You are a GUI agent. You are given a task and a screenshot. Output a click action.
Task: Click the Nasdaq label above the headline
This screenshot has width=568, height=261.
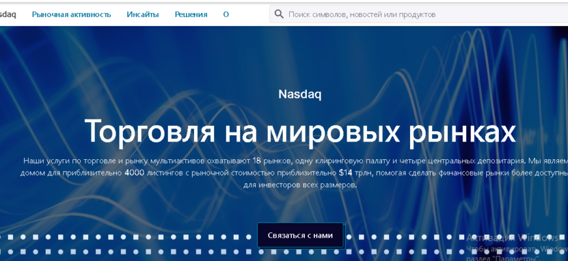click(300, 95)
